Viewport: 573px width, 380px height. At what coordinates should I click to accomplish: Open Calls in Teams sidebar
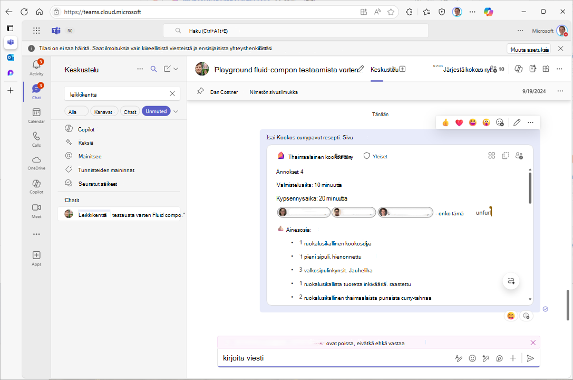click(x=36, y=139)
